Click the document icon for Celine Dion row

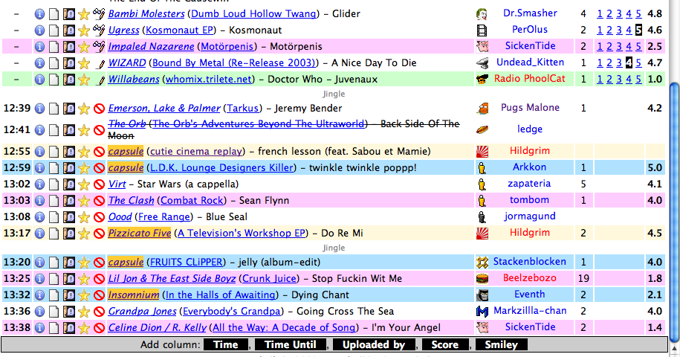click(x=54, y=328)
